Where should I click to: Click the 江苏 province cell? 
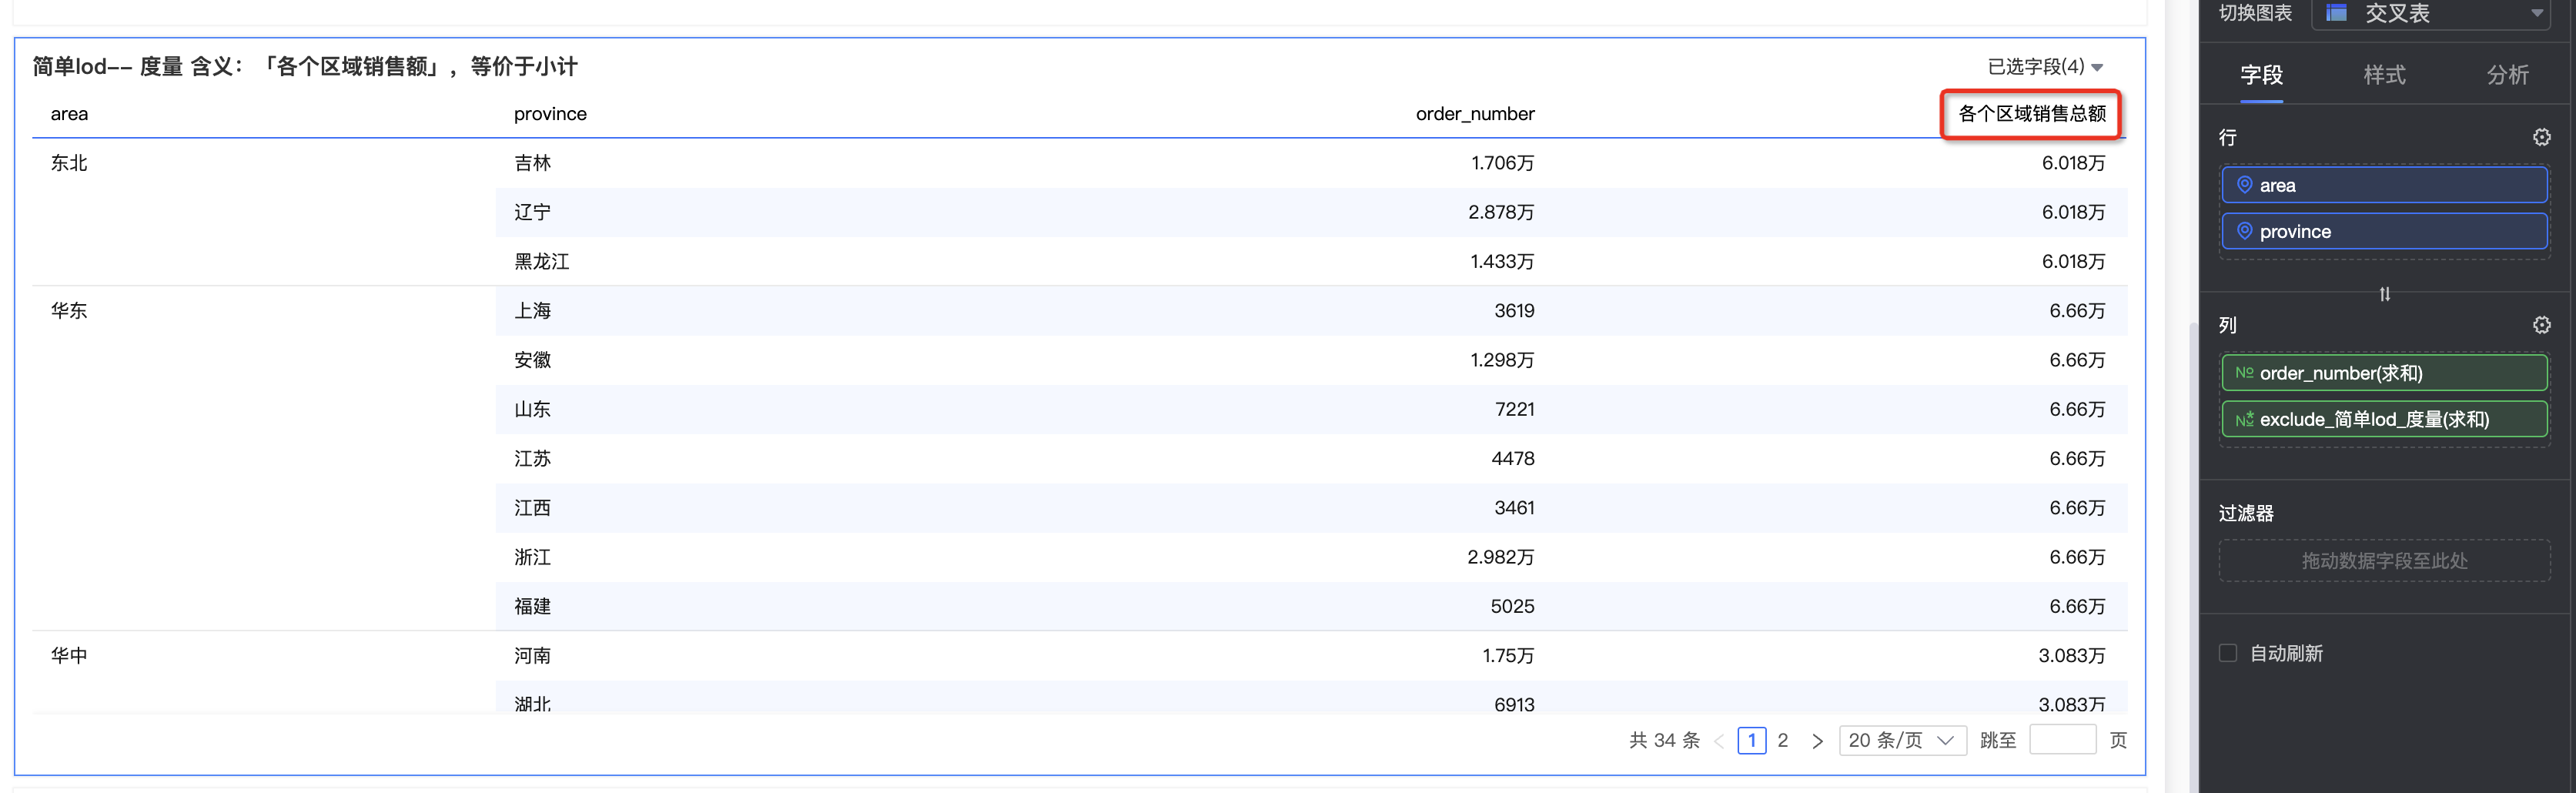pos(532,459)
